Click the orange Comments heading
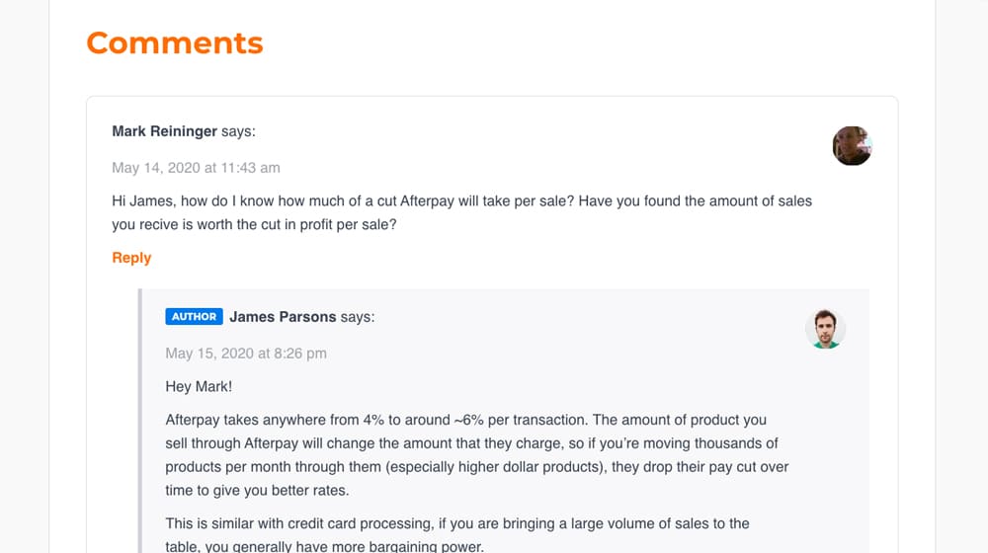This screenshot has width=988, height=553. click(x=174, y=43)
